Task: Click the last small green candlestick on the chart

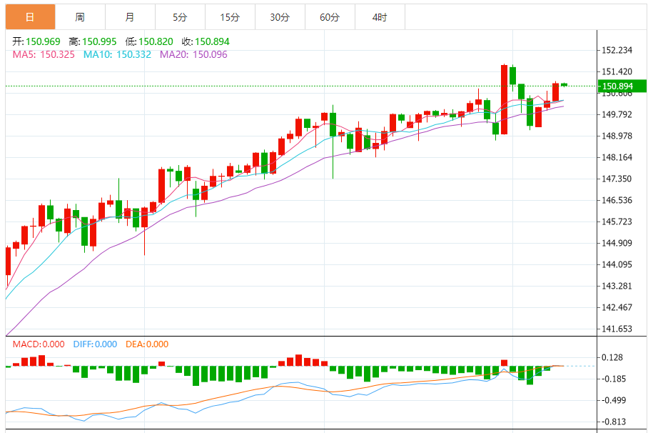Action: point(565,85)
